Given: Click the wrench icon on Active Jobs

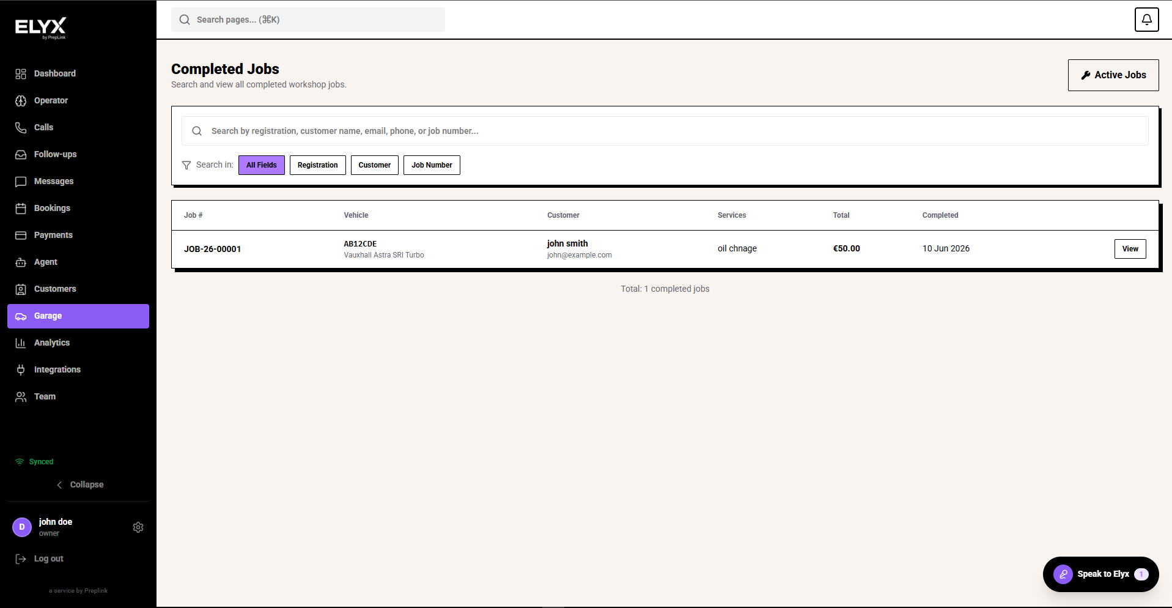Looking at the screenshot, I should (x=1086, y=75).
